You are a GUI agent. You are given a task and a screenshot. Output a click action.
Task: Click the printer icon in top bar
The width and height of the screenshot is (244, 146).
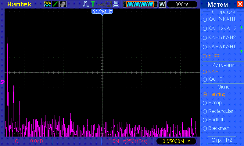[x=116, y=4]
